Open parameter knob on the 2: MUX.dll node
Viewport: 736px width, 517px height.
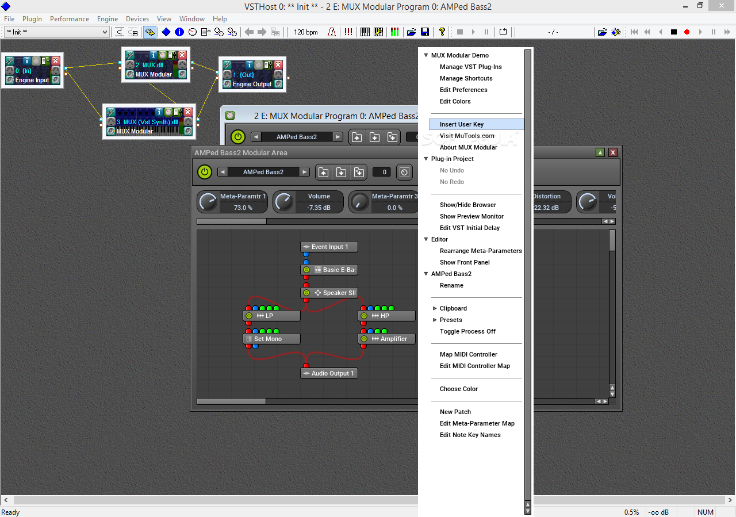tap(163, 55)
